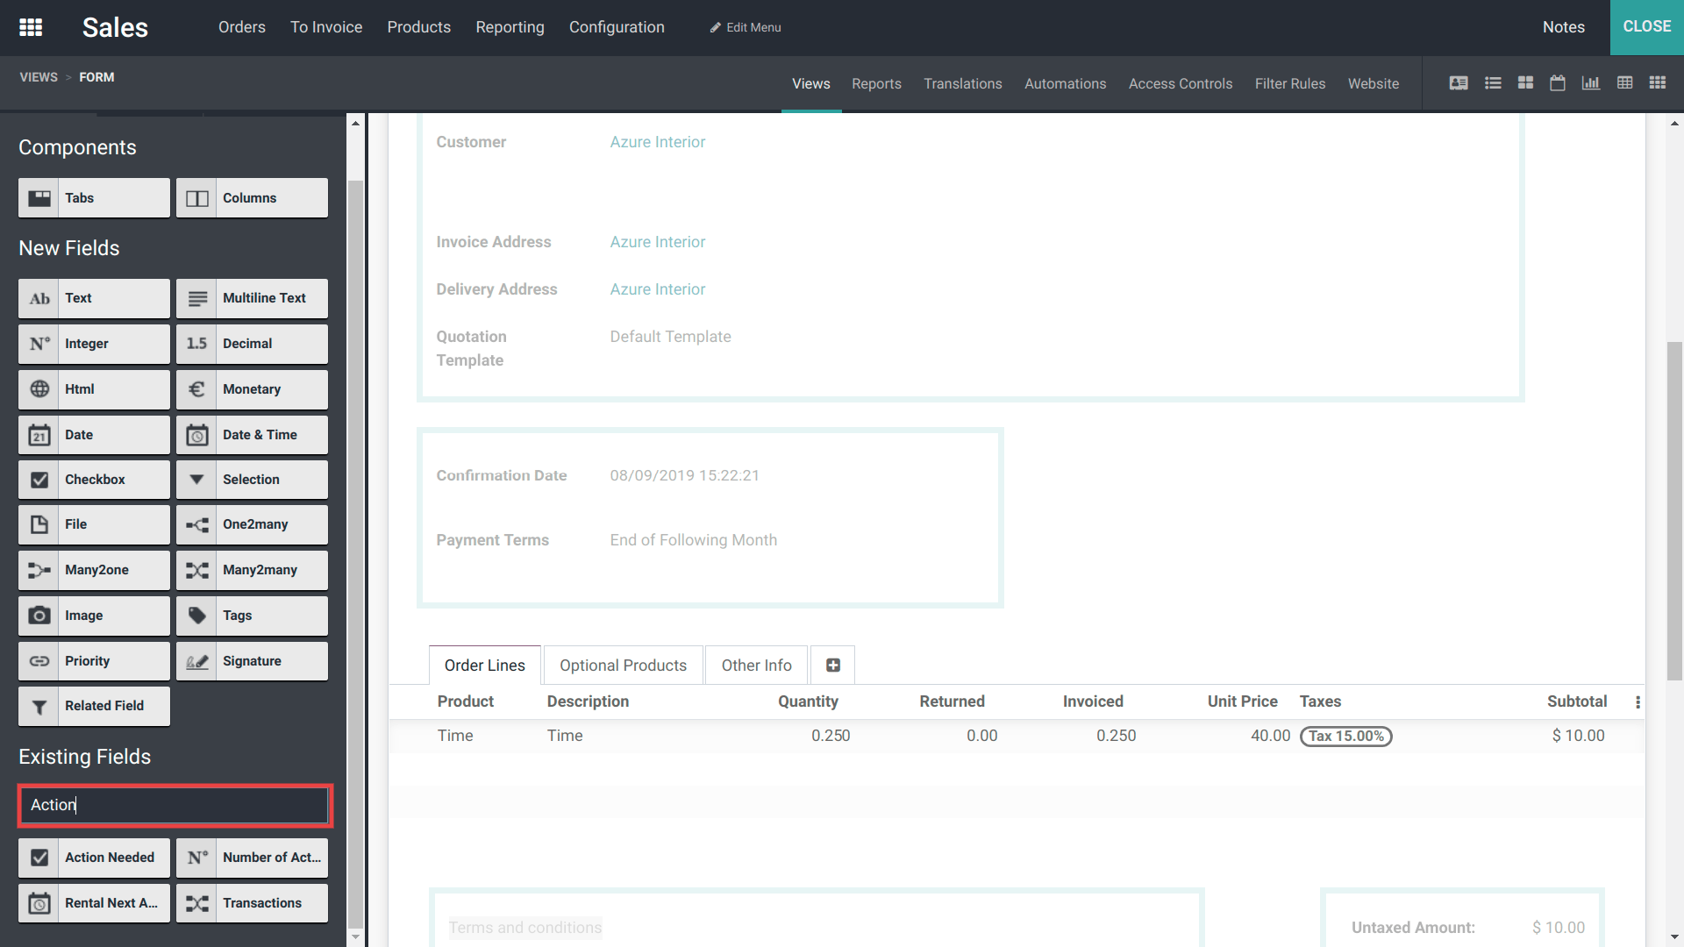Image resolution: width=1684 pixels, height=947 pixels.
Task: Pick the Decimal new field
Action: 252,344
